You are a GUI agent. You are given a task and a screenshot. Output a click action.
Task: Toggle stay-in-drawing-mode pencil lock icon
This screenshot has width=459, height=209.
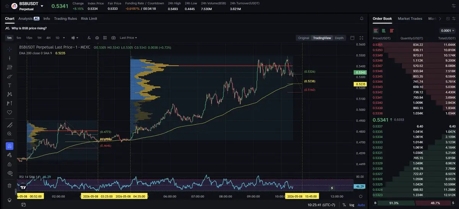point(10,155)
